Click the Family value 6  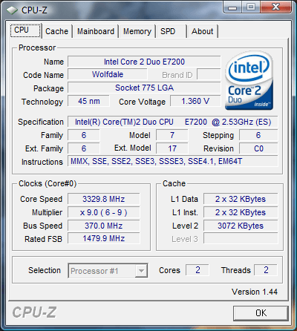coord(84,135)
